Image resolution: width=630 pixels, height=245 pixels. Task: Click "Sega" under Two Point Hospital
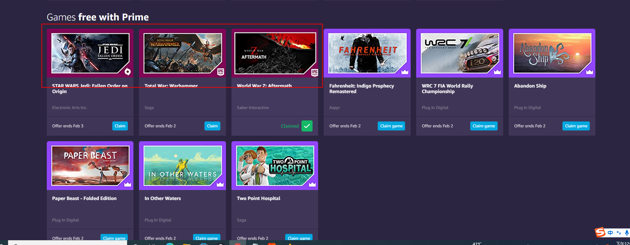point(242,220)
